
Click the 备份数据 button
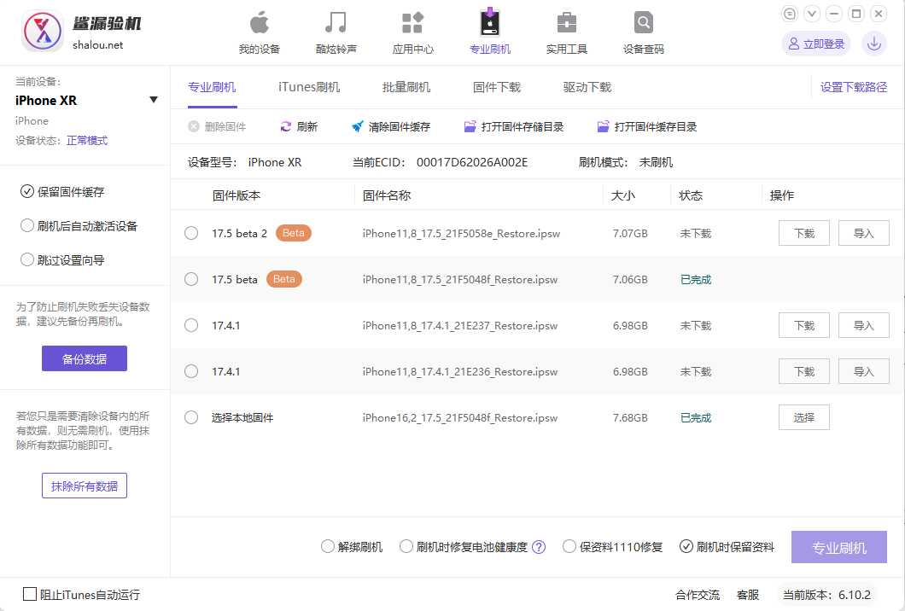tap(84, 358)
